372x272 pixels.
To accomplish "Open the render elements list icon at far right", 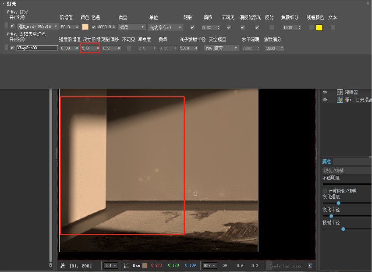I will [310, 266].
